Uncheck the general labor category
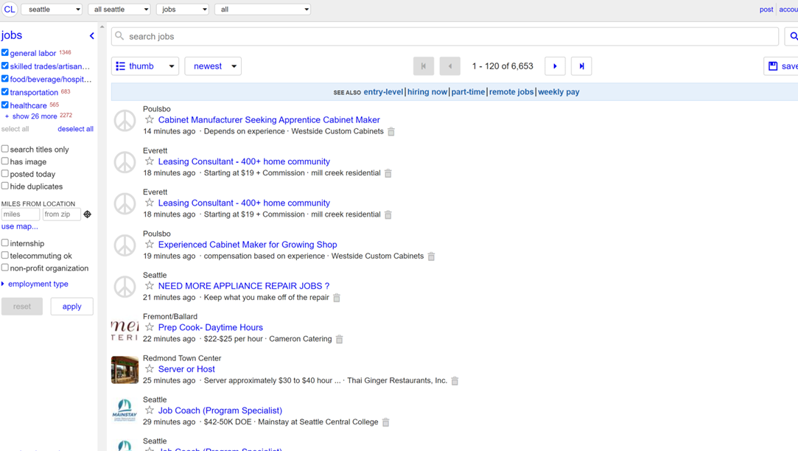 [x=5, y=53]
